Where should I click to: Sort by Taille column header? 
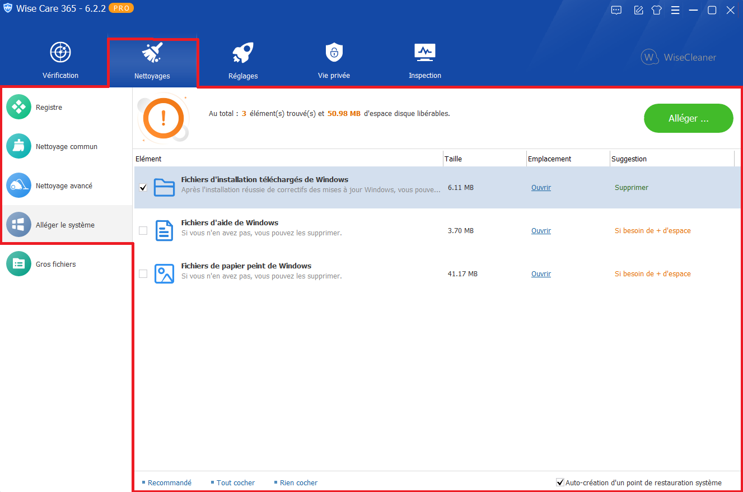(484, 159)
